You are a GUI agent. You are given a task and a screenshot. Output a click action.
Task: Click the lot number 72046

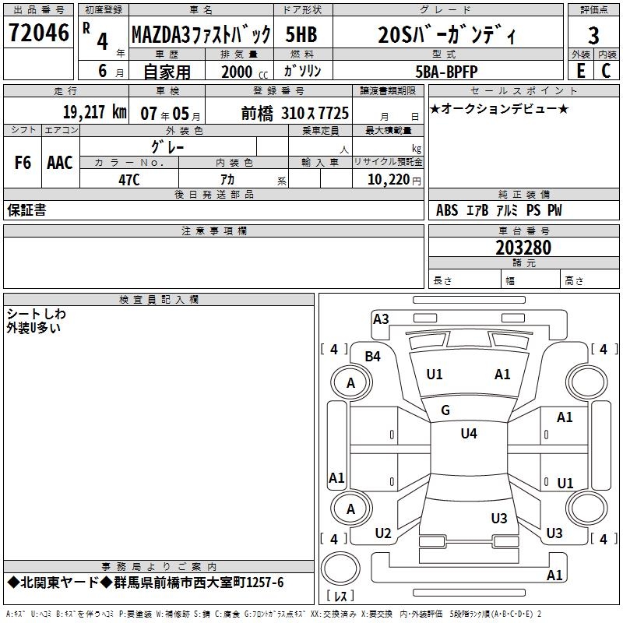point(38,33)
